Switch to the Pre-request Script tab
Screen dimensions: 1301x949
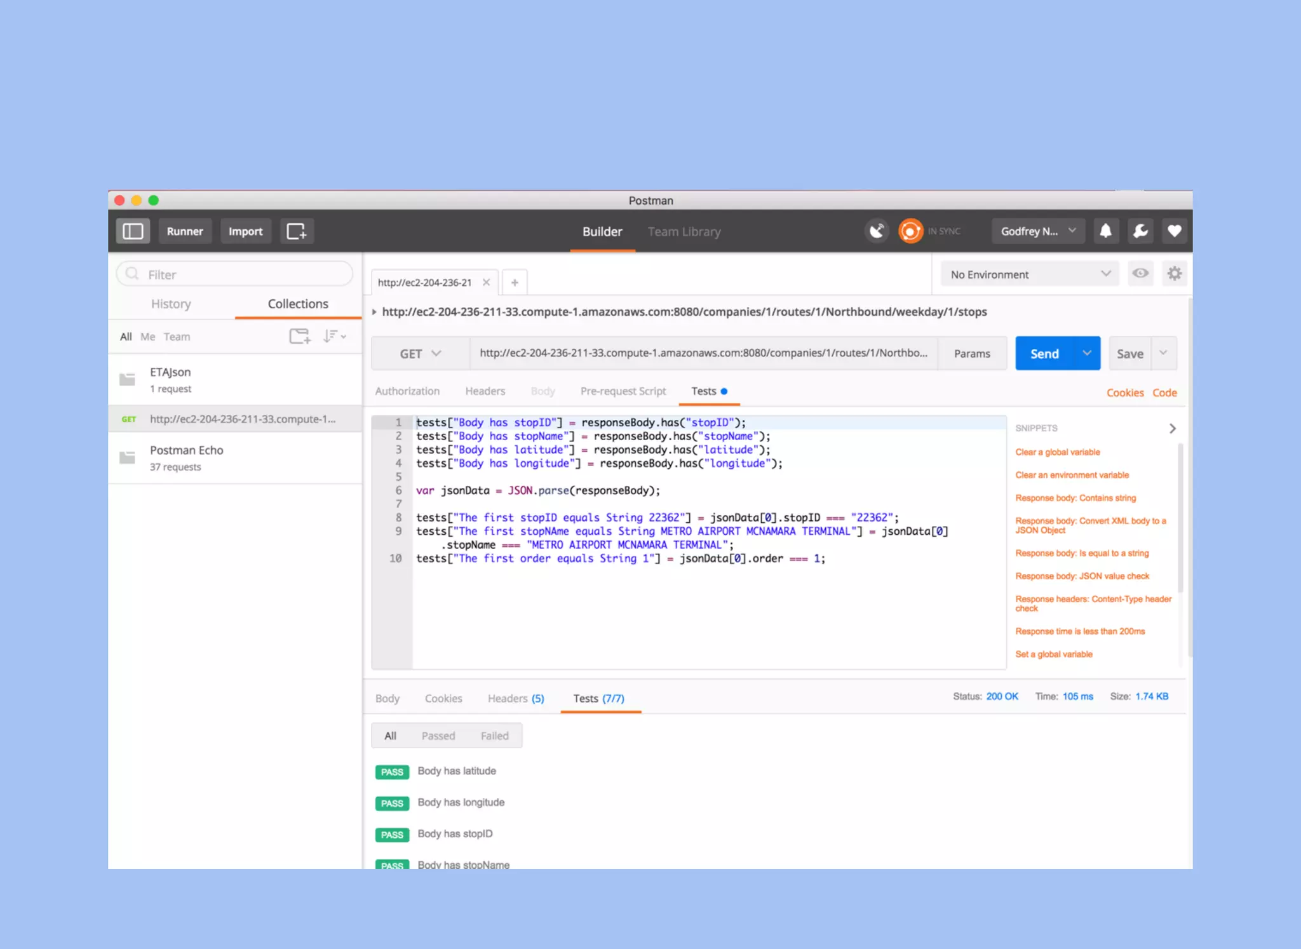point(623,391)
